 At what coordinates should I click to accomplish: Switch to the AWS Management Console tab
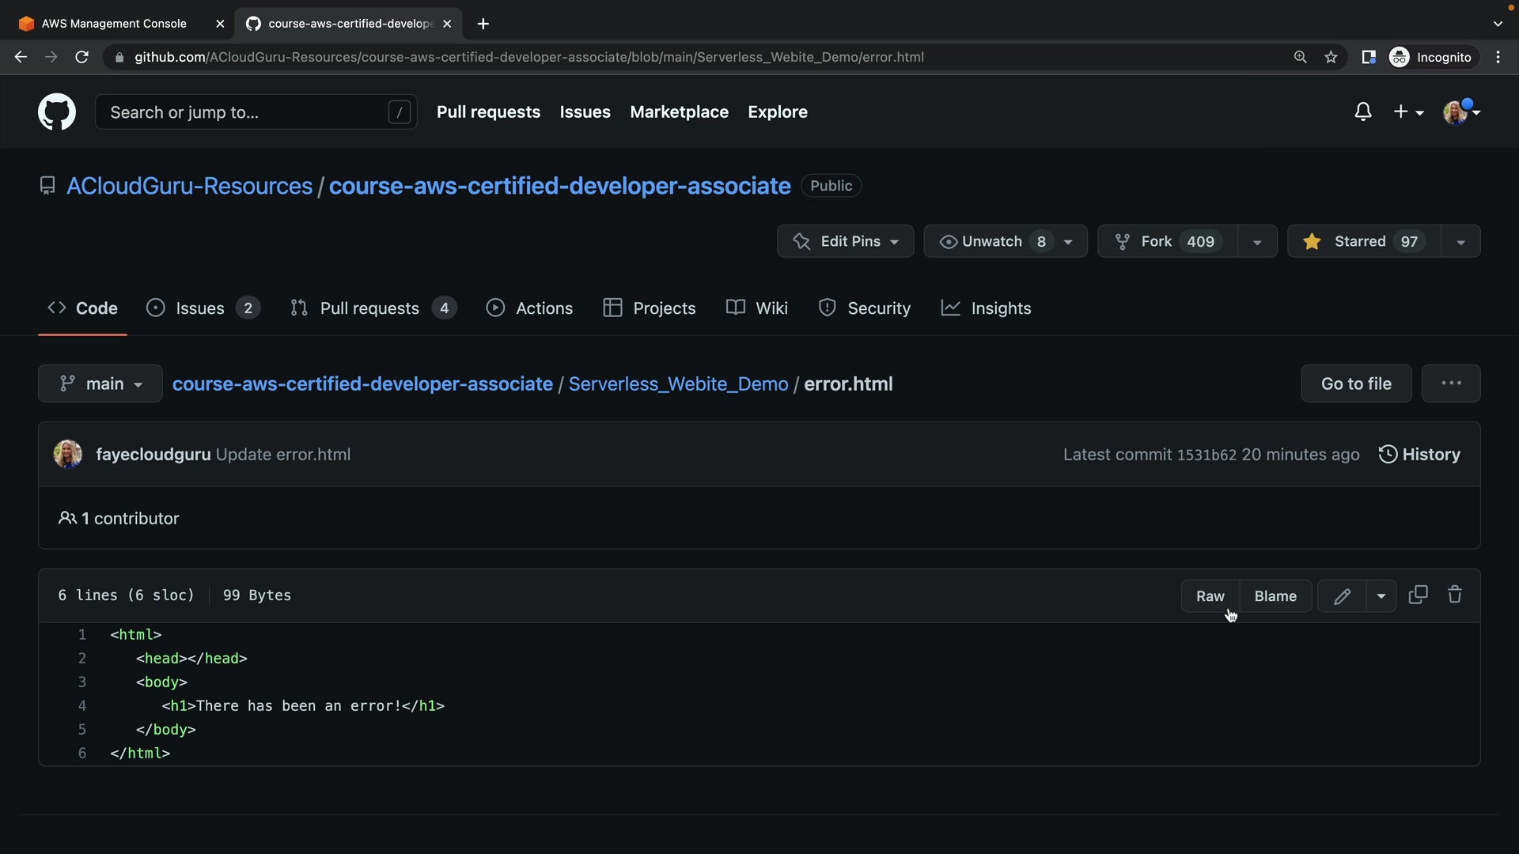click(x=114, y=24)
